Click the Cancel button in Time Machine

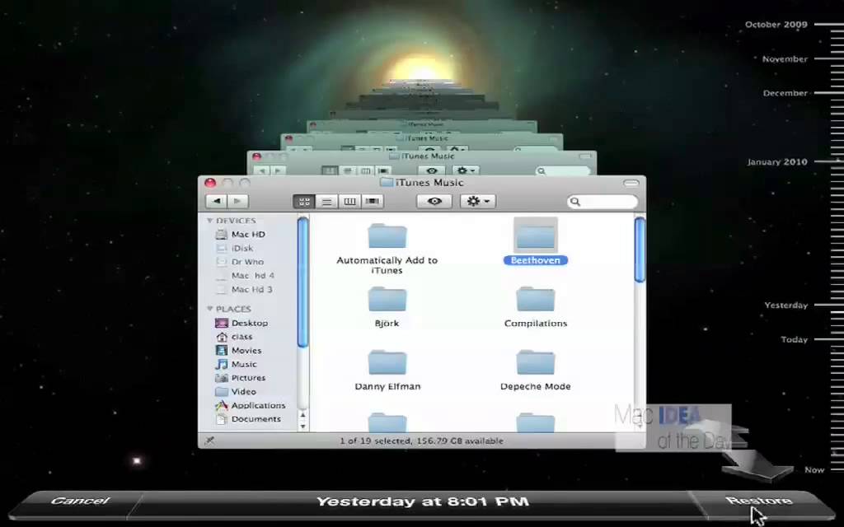click(x=80, y=501)
